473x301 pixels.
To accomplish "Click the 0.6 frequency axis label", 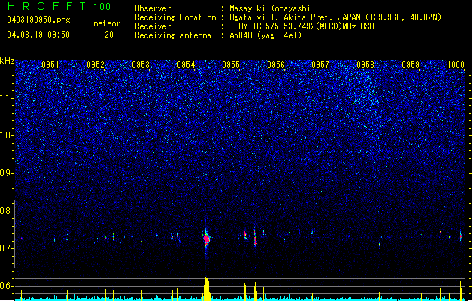I will 7,286.
